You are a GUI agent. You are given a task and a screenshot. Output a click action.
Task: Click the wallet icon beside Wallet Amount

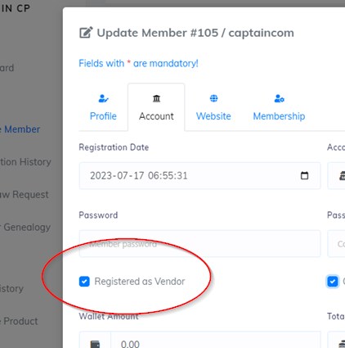click(95, 344)
